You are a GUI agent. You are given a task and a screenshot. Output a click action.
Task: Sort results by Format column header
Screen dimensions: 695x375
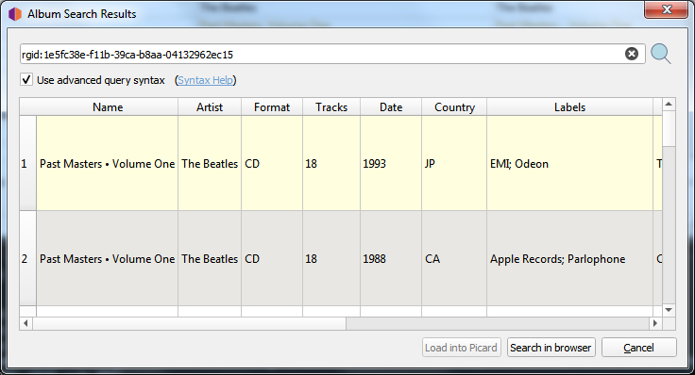point(272,107)
